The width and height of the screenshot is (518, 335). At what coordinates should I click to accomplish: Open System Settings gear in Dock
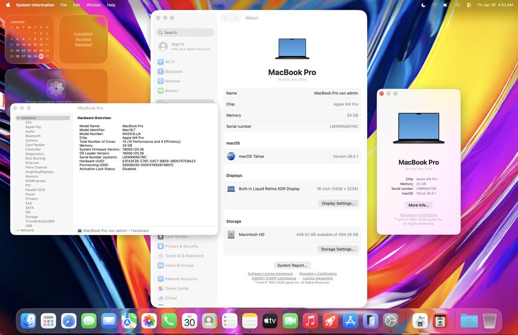click(x=391, y=321)
